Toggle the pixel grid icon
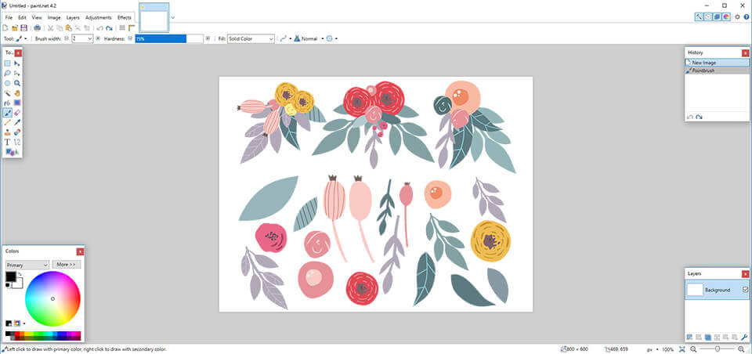This screenshot has width=752, height=354. (x=122, y=27)
